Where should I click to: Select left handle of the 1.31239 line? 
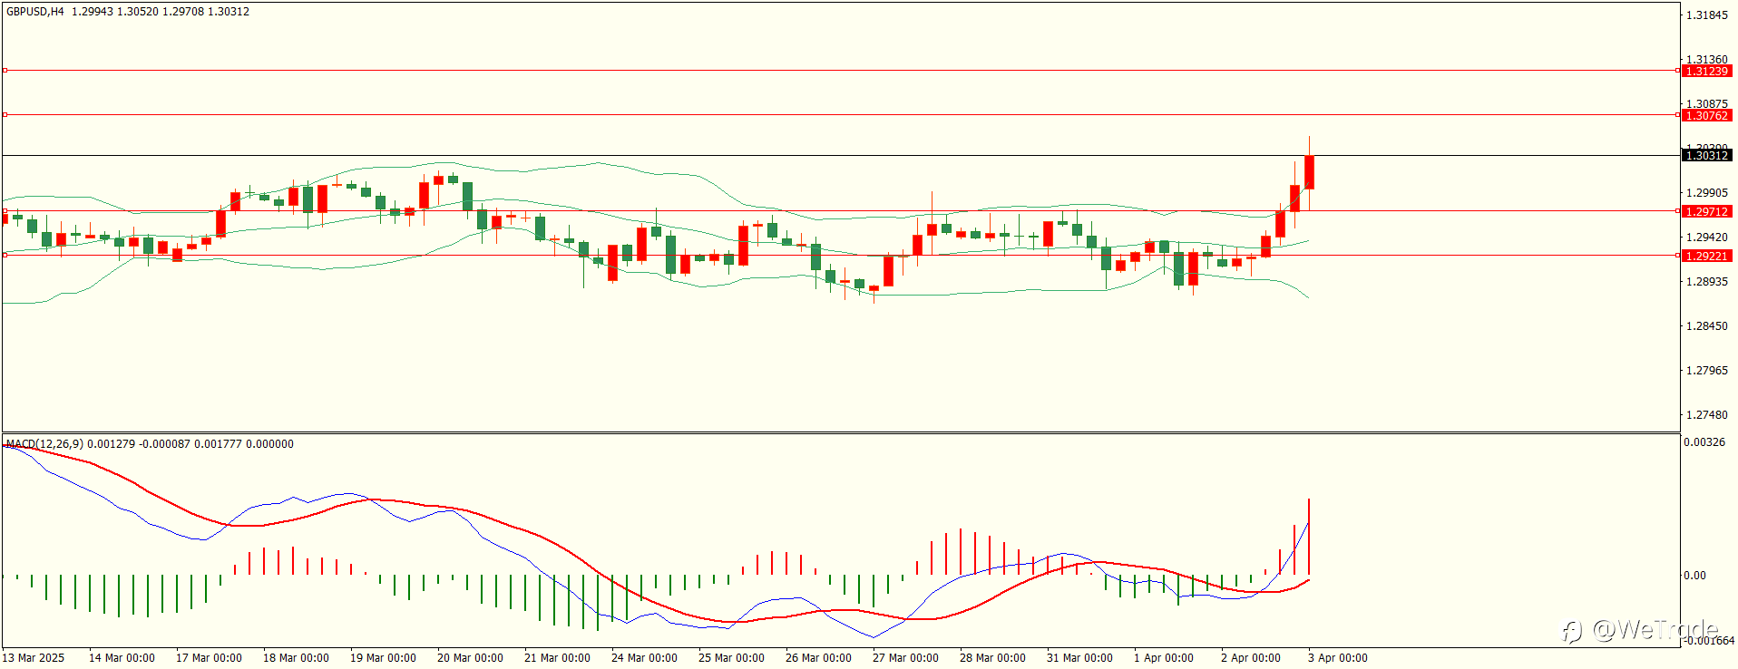pyautogui.click(x=5, y=70)
